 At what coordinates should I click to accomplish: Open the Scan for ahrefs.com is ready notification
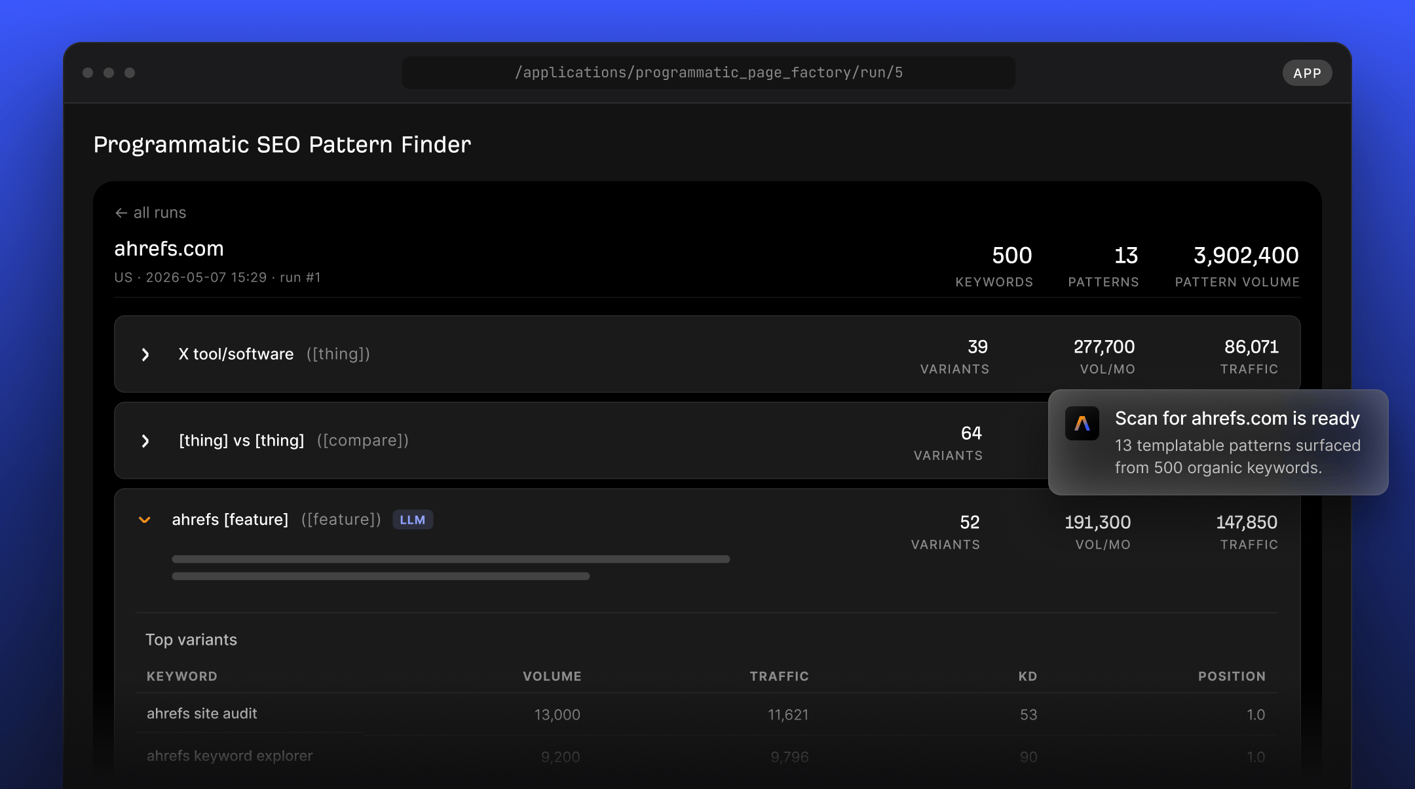1218,442
